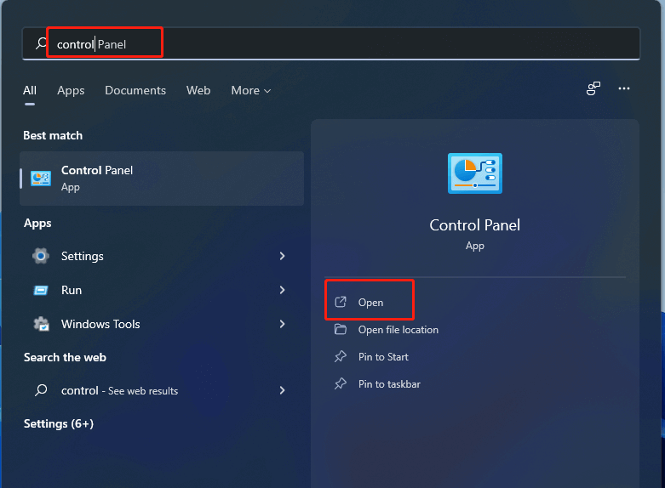Click the pushpin icon beside Pin to Start

[341, 357]
